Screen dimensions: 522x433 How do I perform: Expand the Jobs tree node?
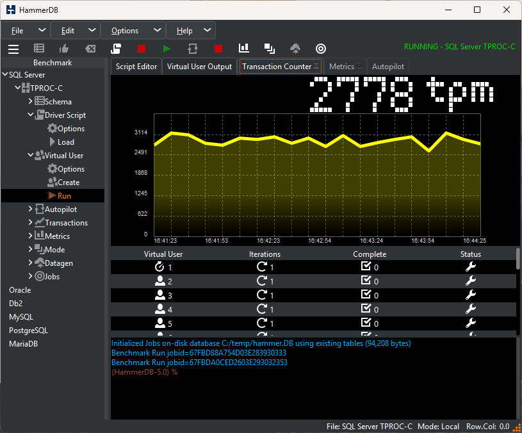(30, 276)
